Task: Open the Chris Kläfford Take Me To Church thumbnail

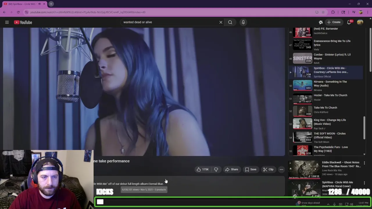Action: point(303,111)
